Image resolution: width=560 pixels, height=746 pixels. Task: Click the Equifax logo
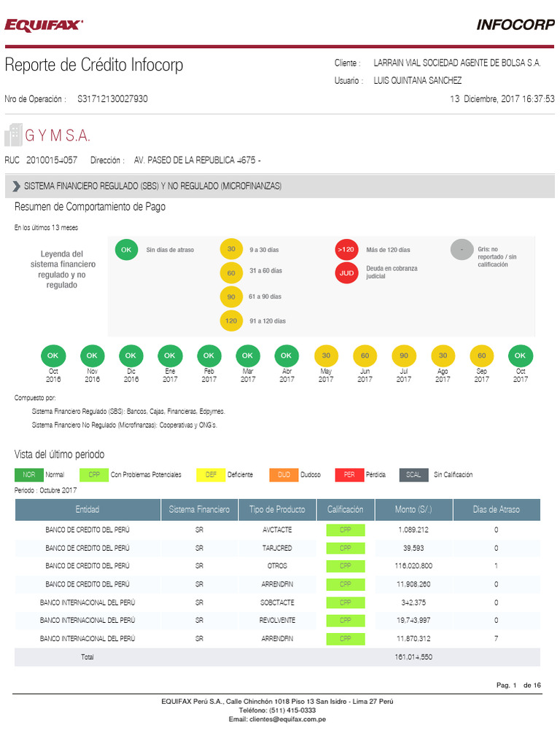click(x=44, y=25)
